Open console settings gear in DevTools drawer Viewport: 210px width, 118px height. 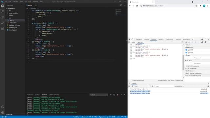(208, 86)
